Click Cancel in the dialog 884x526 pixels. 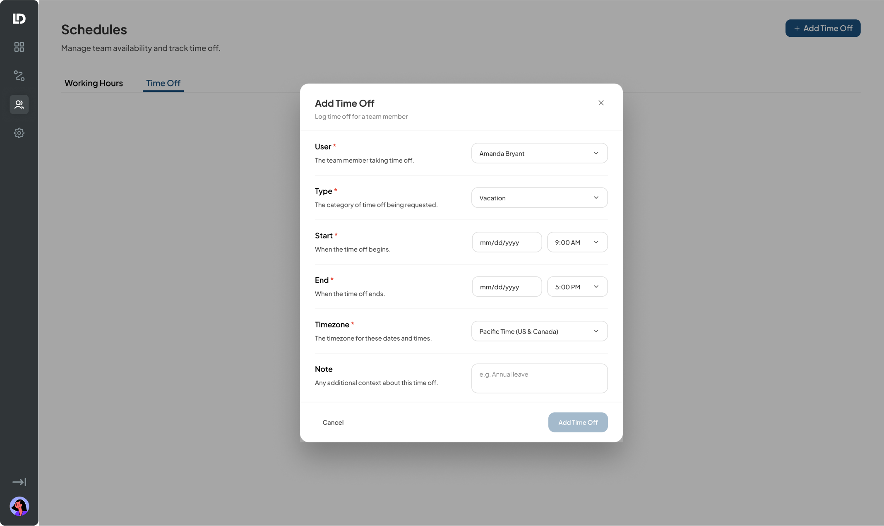[x=333, y=423]
